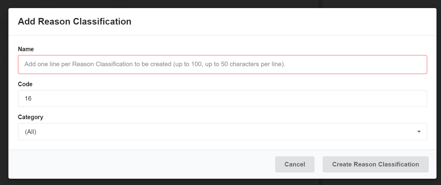This screenshot has width=441, height=185.
Task: Click Create Reason Classification button
Action: tap(376, 164)
